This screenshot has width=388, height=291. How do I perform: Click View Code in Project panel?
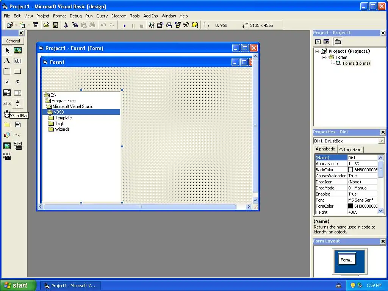coord(318,42)
